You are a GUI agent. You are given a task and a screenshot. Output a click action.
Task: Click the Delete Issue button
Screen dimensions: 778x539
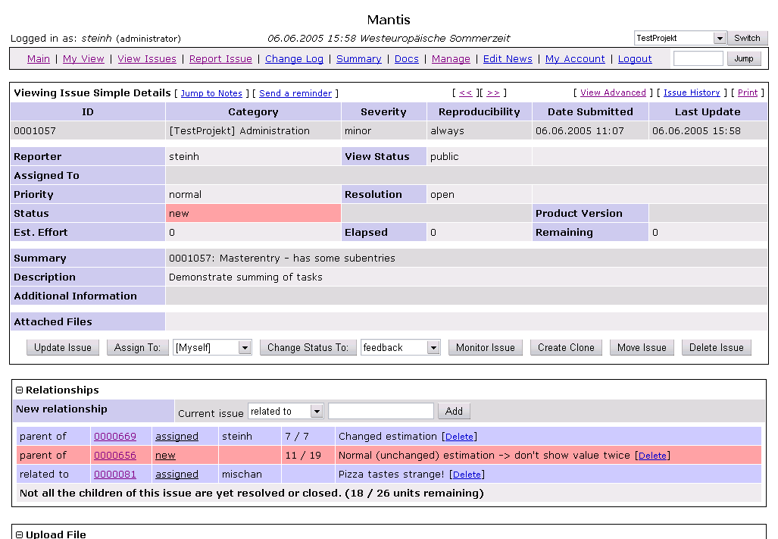(x=716, y=348)
